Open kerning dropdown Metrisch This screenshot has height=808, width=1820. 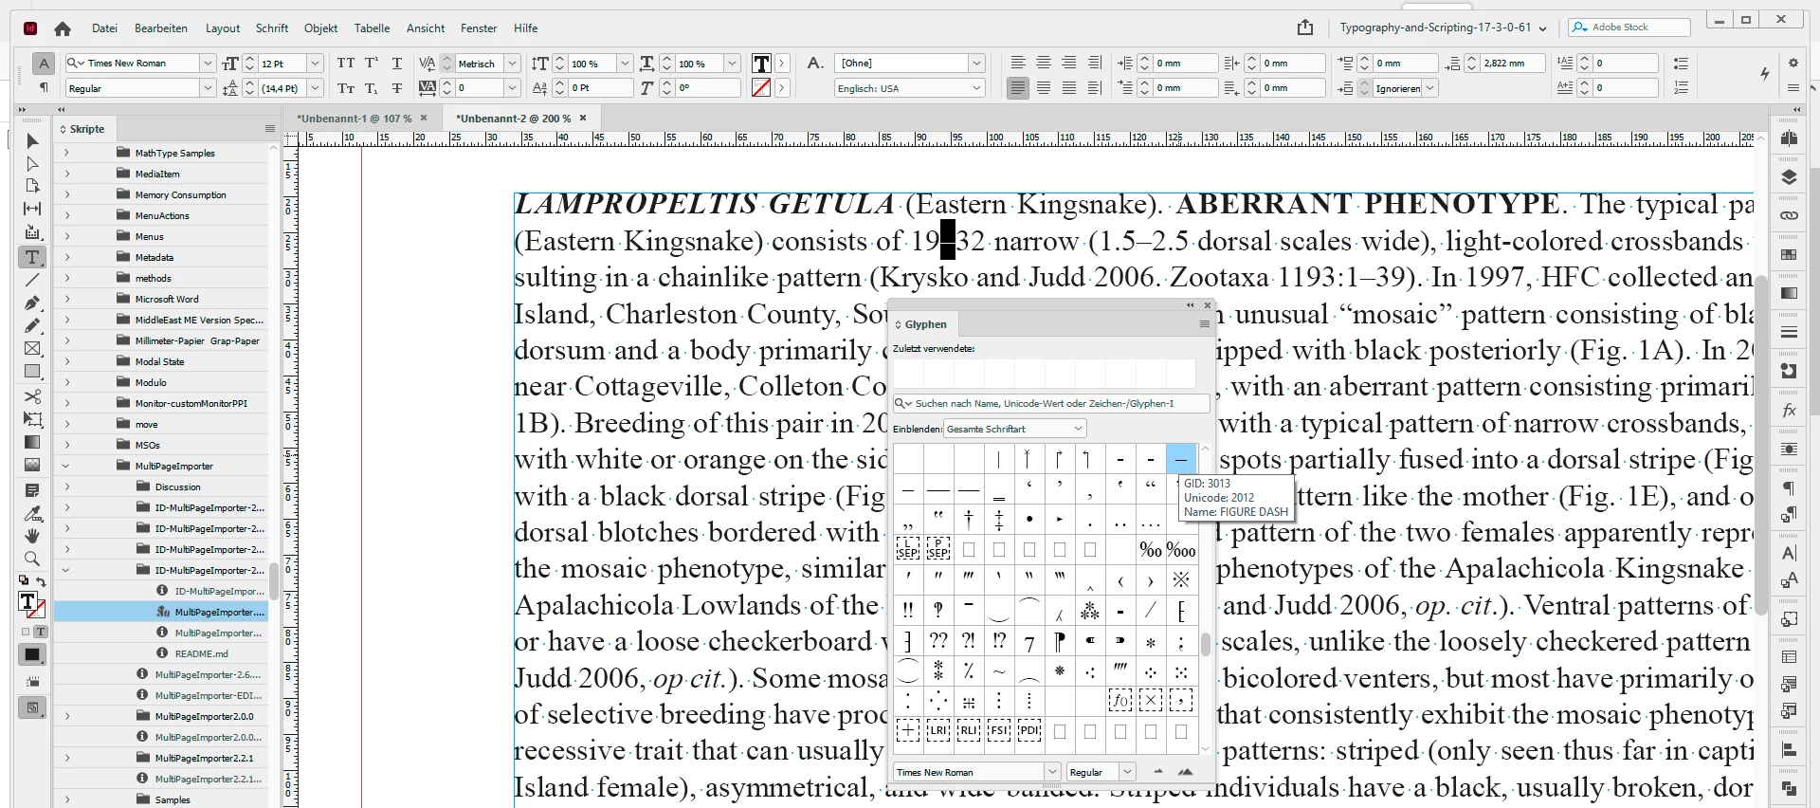(x=512, y=64)
